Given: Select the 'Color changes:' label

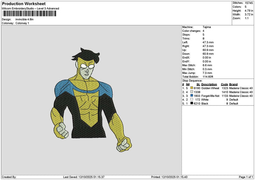Looking at the screenshot, I should point(192,31).
